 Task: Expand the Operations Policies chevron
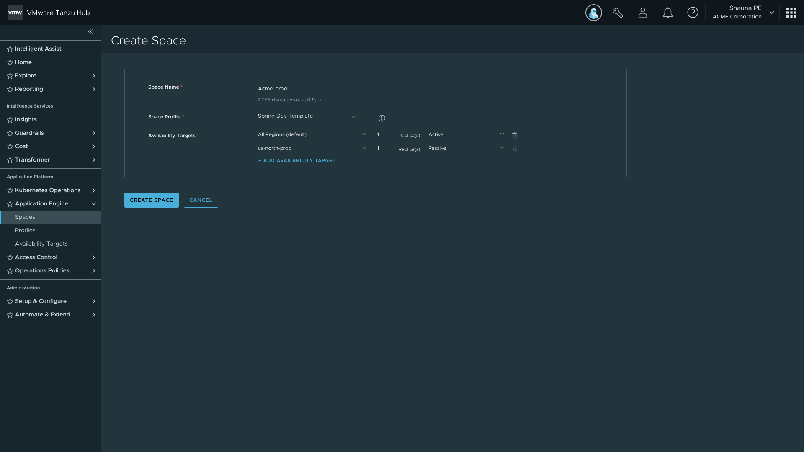[93, 271]
